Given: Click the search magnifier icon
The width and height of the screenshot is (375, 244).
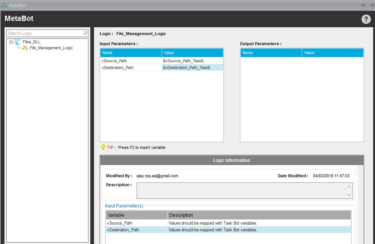Looking at the screenshot, I should click(85, 33).
